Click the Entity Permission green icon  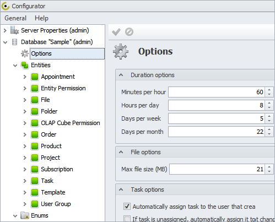35,88
